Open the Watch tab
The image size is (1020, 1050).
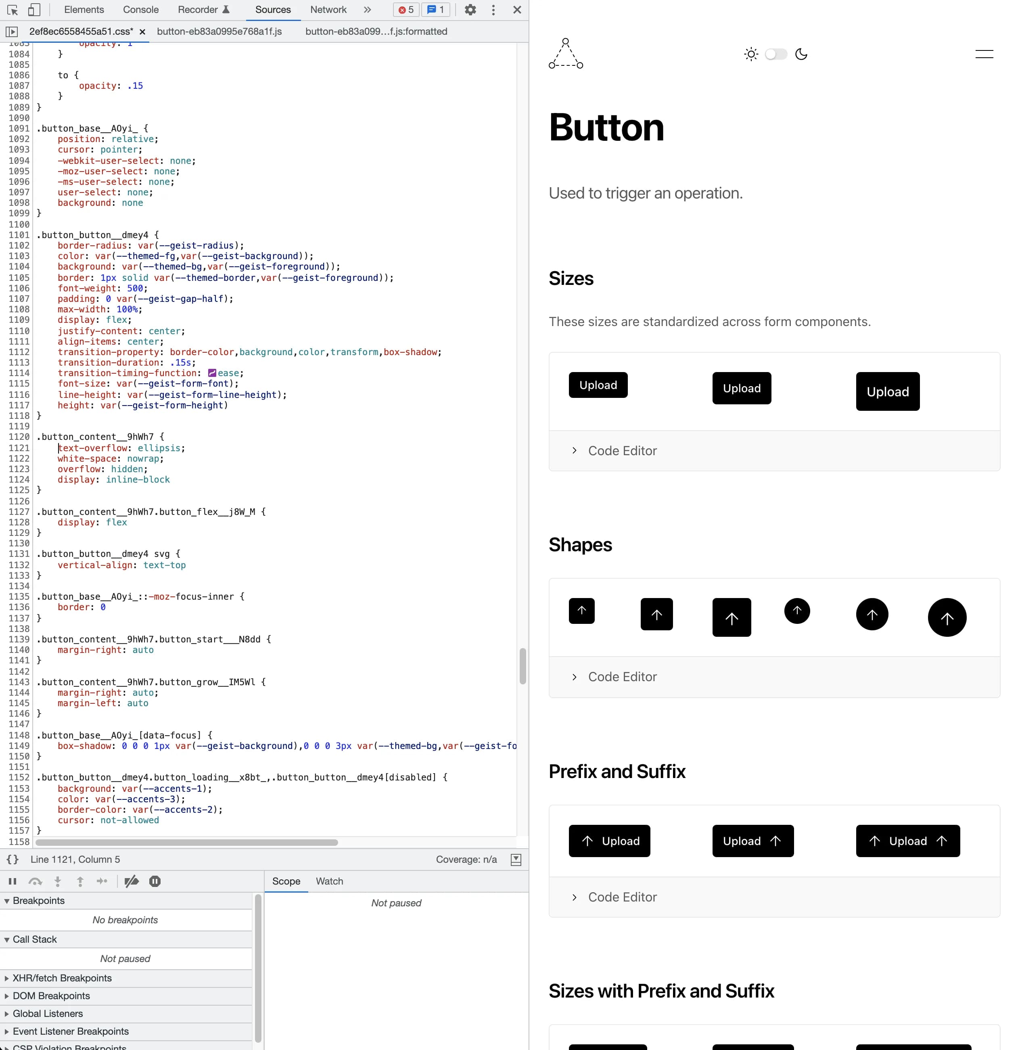(x=329, y=881)
